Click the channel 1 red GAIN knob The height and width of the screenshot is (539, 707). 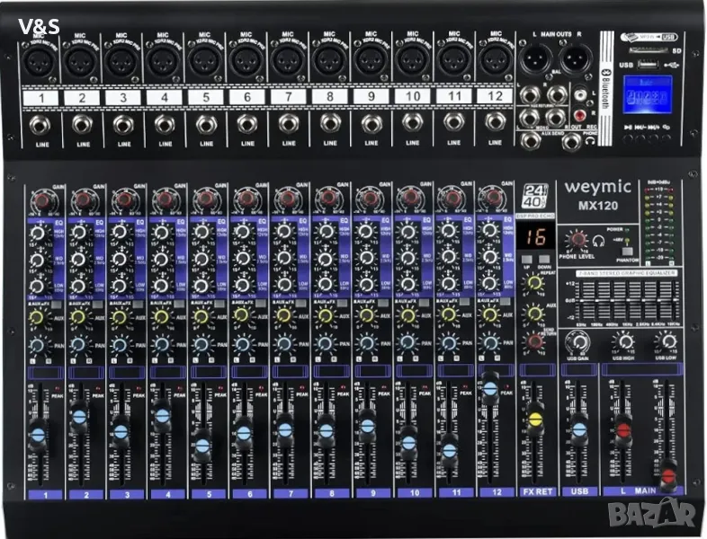40,198
